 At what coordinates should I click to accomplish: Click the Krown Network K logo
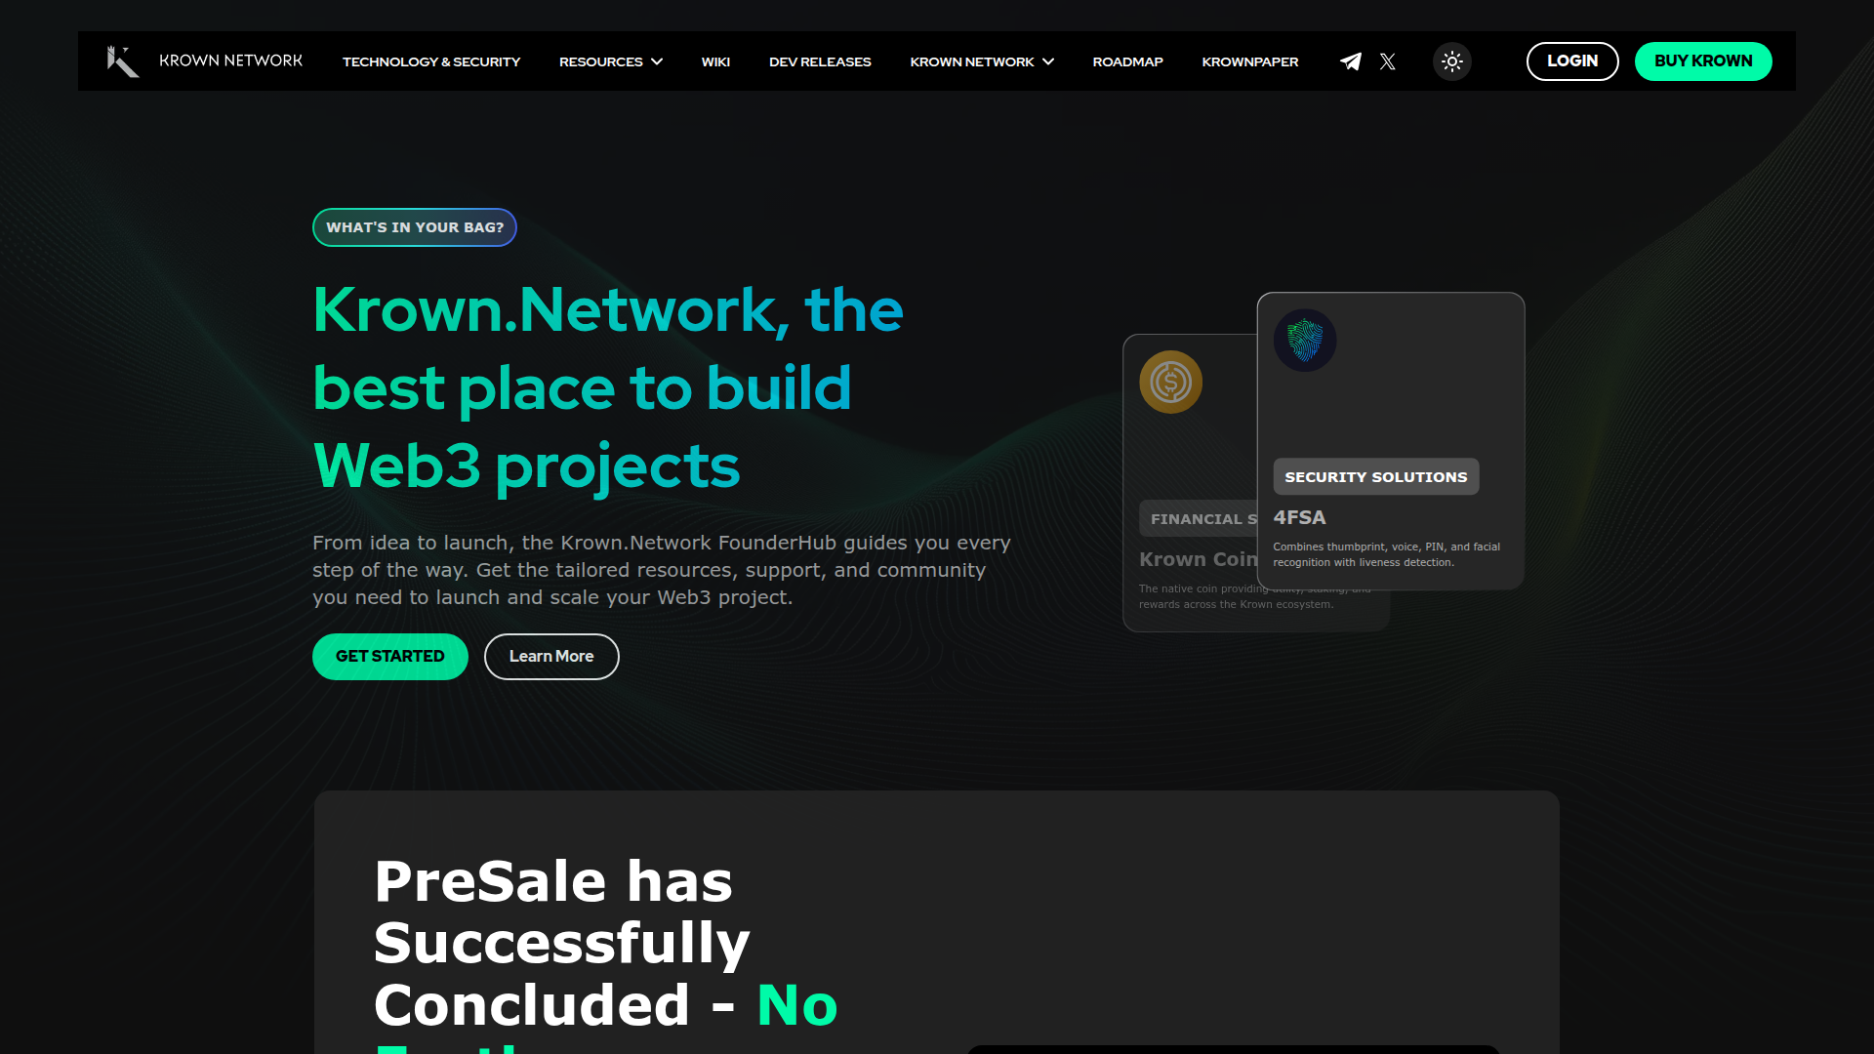(x=123, y=61)
